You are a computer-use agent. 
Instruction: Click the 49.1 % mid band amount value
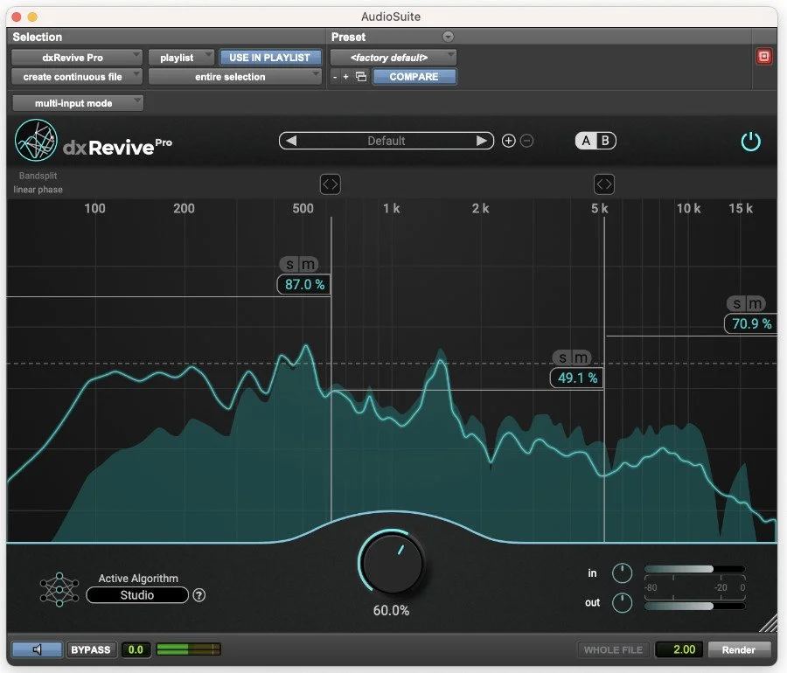pyautogui.click(x=577, y=378)
